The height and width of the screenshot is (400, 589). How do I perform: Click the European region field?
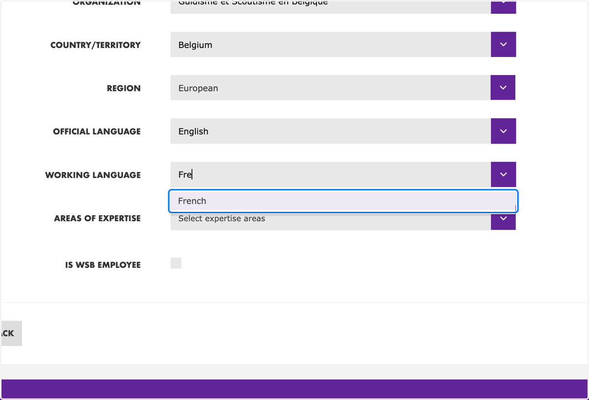click(x=330, y=87)
